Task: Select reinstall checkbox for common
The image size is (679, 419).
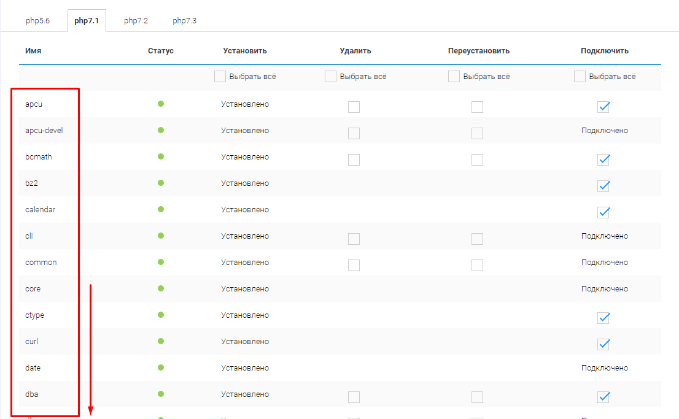Action: coord(477,266)
